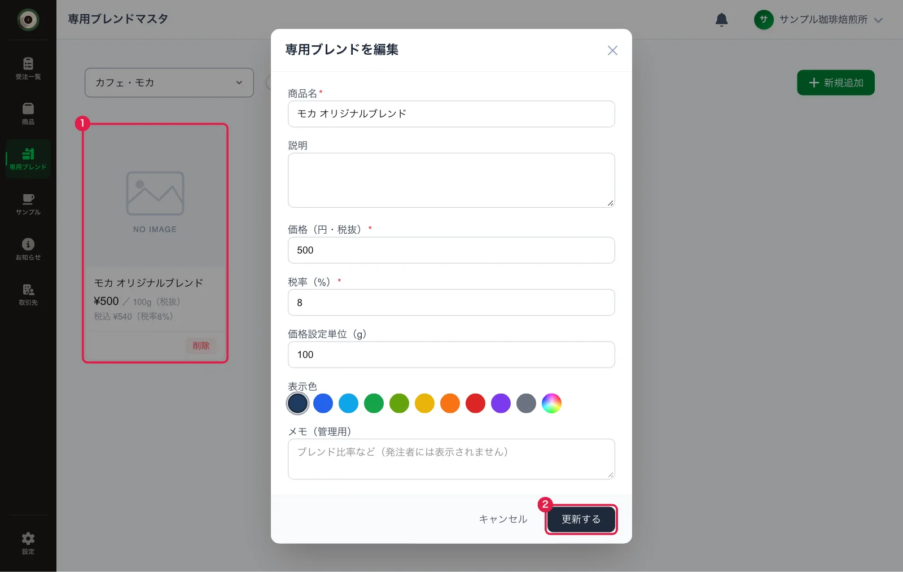Click the 価格 input field
The image size is (903, 572).
(x=451, y=250)
